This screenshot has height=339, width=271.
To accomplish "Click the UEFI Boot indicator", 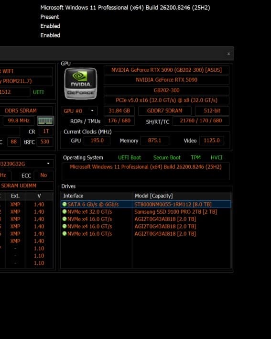I will tap(130, 158).
